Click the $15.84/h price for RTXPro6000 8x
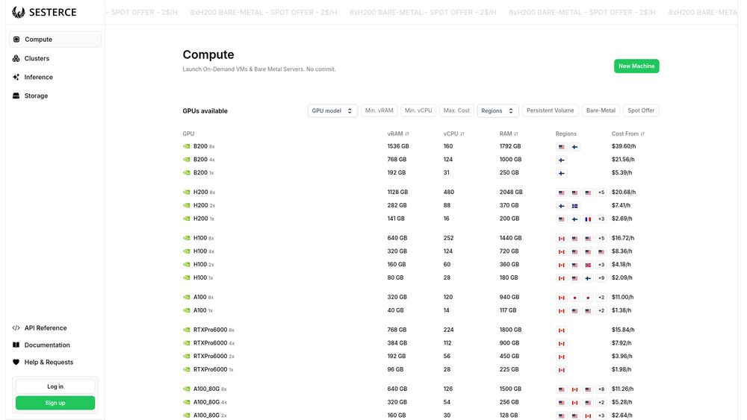 623,330
